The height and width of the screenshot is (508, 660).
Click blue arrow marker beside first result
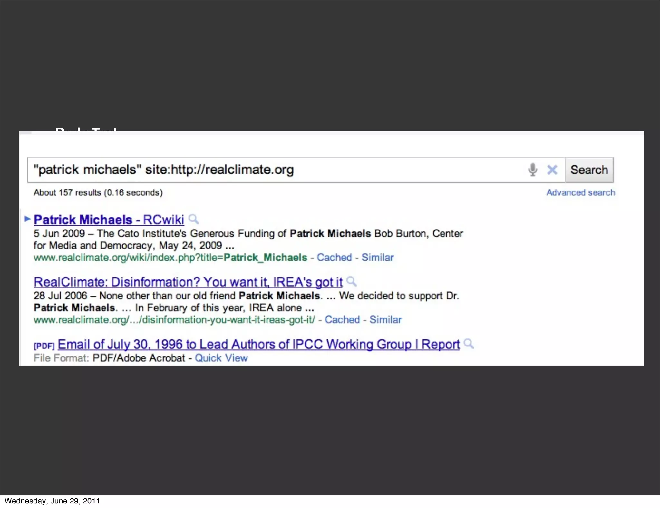coord(27,219)
